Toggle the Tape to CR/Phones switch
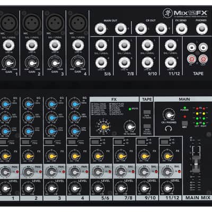 pyautogui.click(x=147, y=126)
